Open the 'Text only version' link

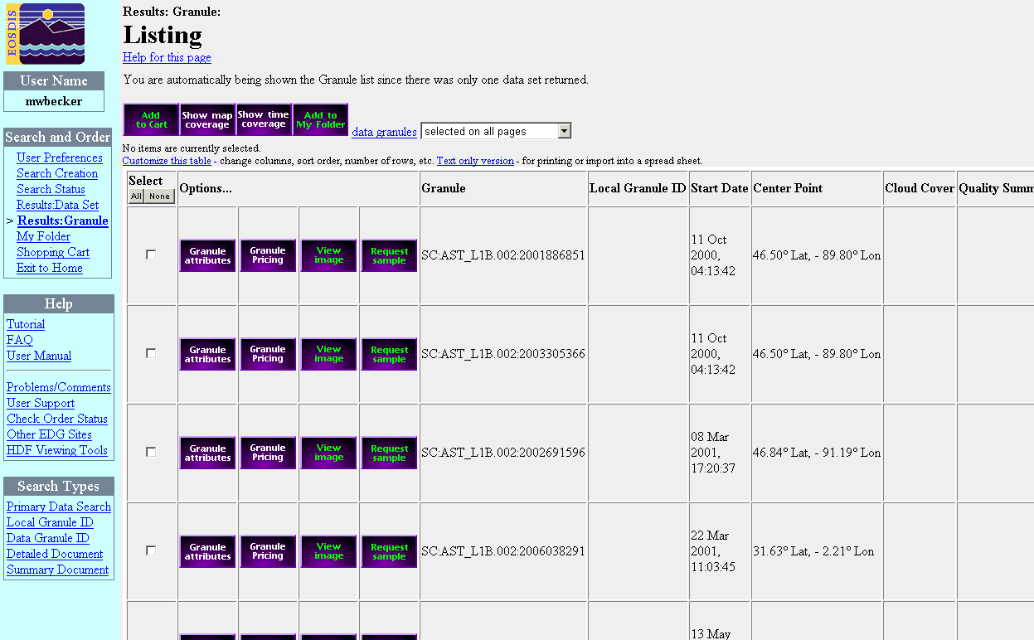click(x=475, y=161)
